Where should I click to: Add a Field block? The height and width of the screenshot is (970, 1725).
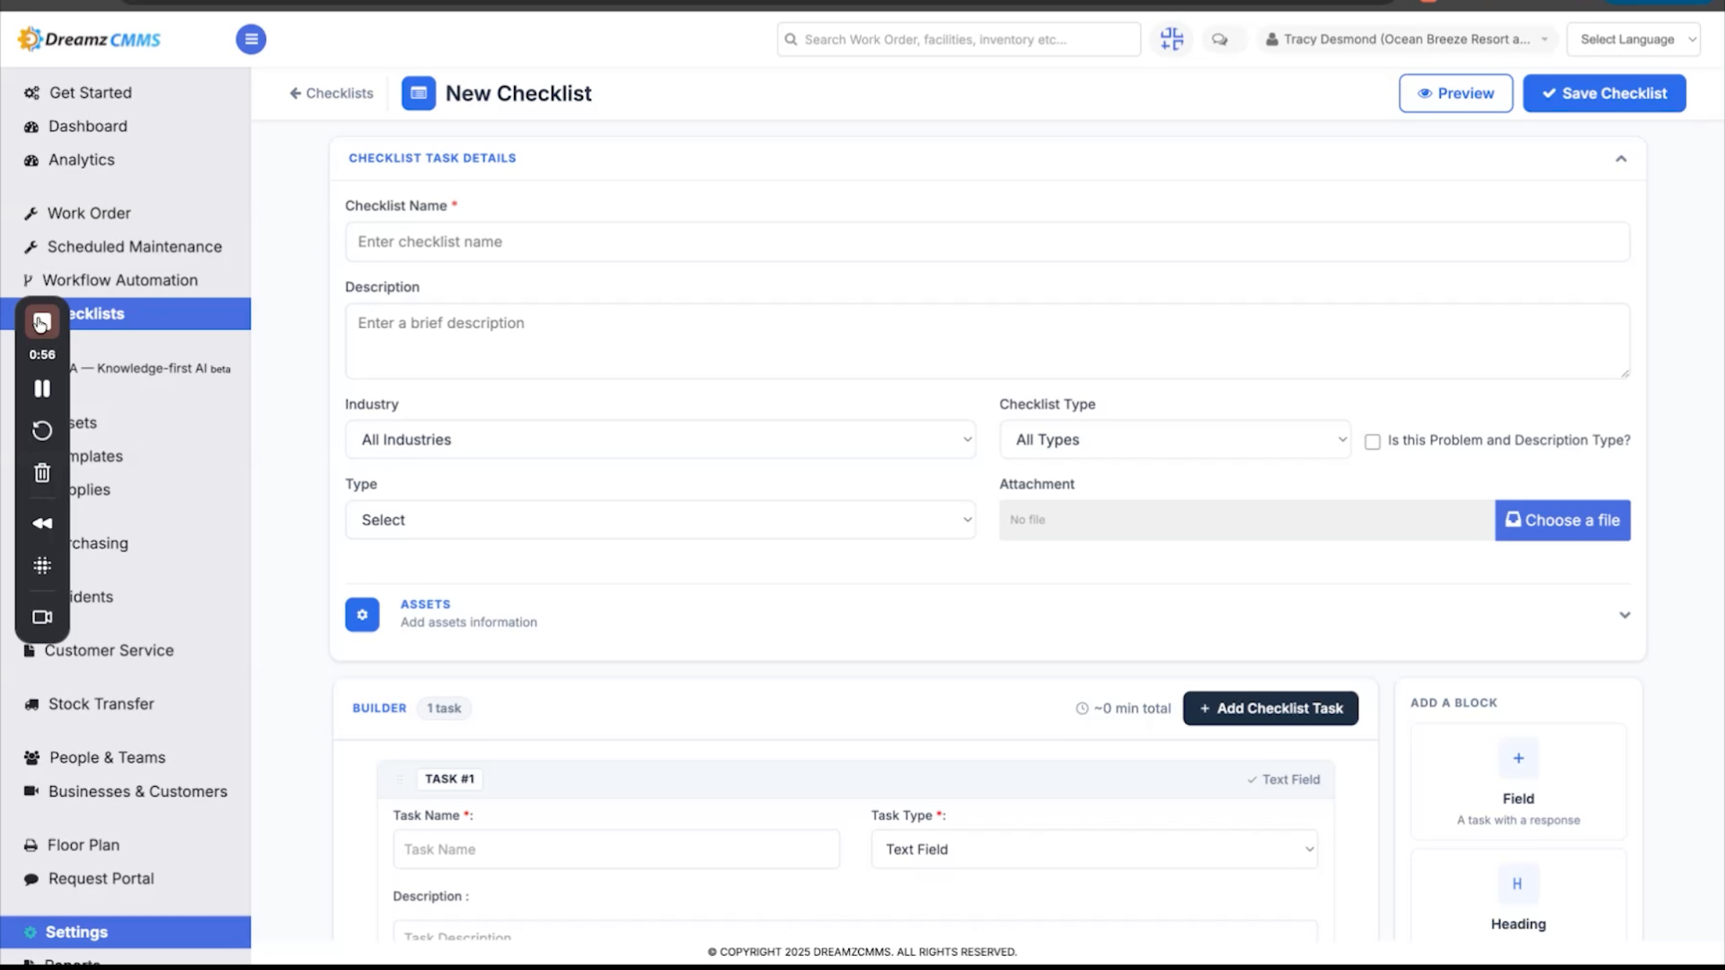point(1518,782)
